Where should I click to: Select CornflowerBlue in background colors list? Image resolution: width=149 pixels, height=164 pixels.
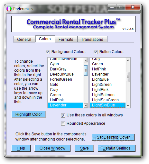pyautogui.click(x=66, y=59)
